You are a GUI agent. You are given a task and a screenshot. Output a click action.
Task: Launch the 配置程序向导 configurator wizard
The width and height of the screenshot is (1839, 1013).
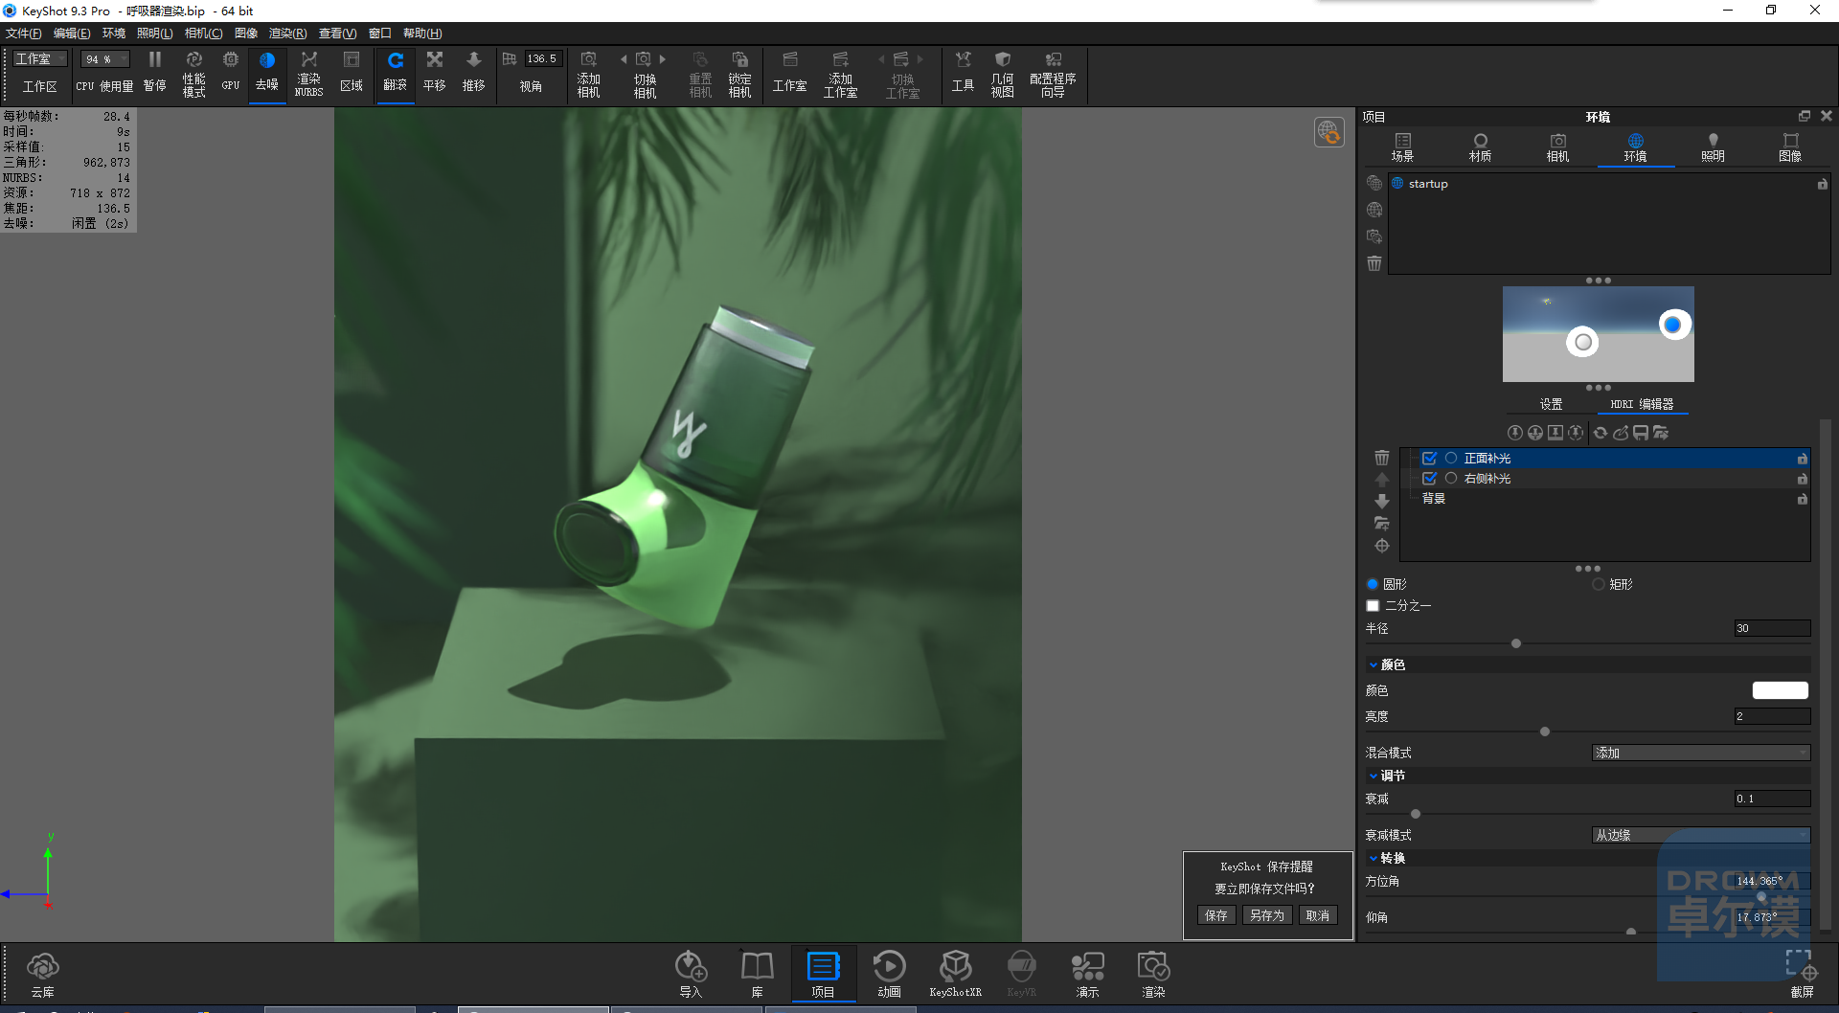pyautogui.click(x=1053, y=74)
